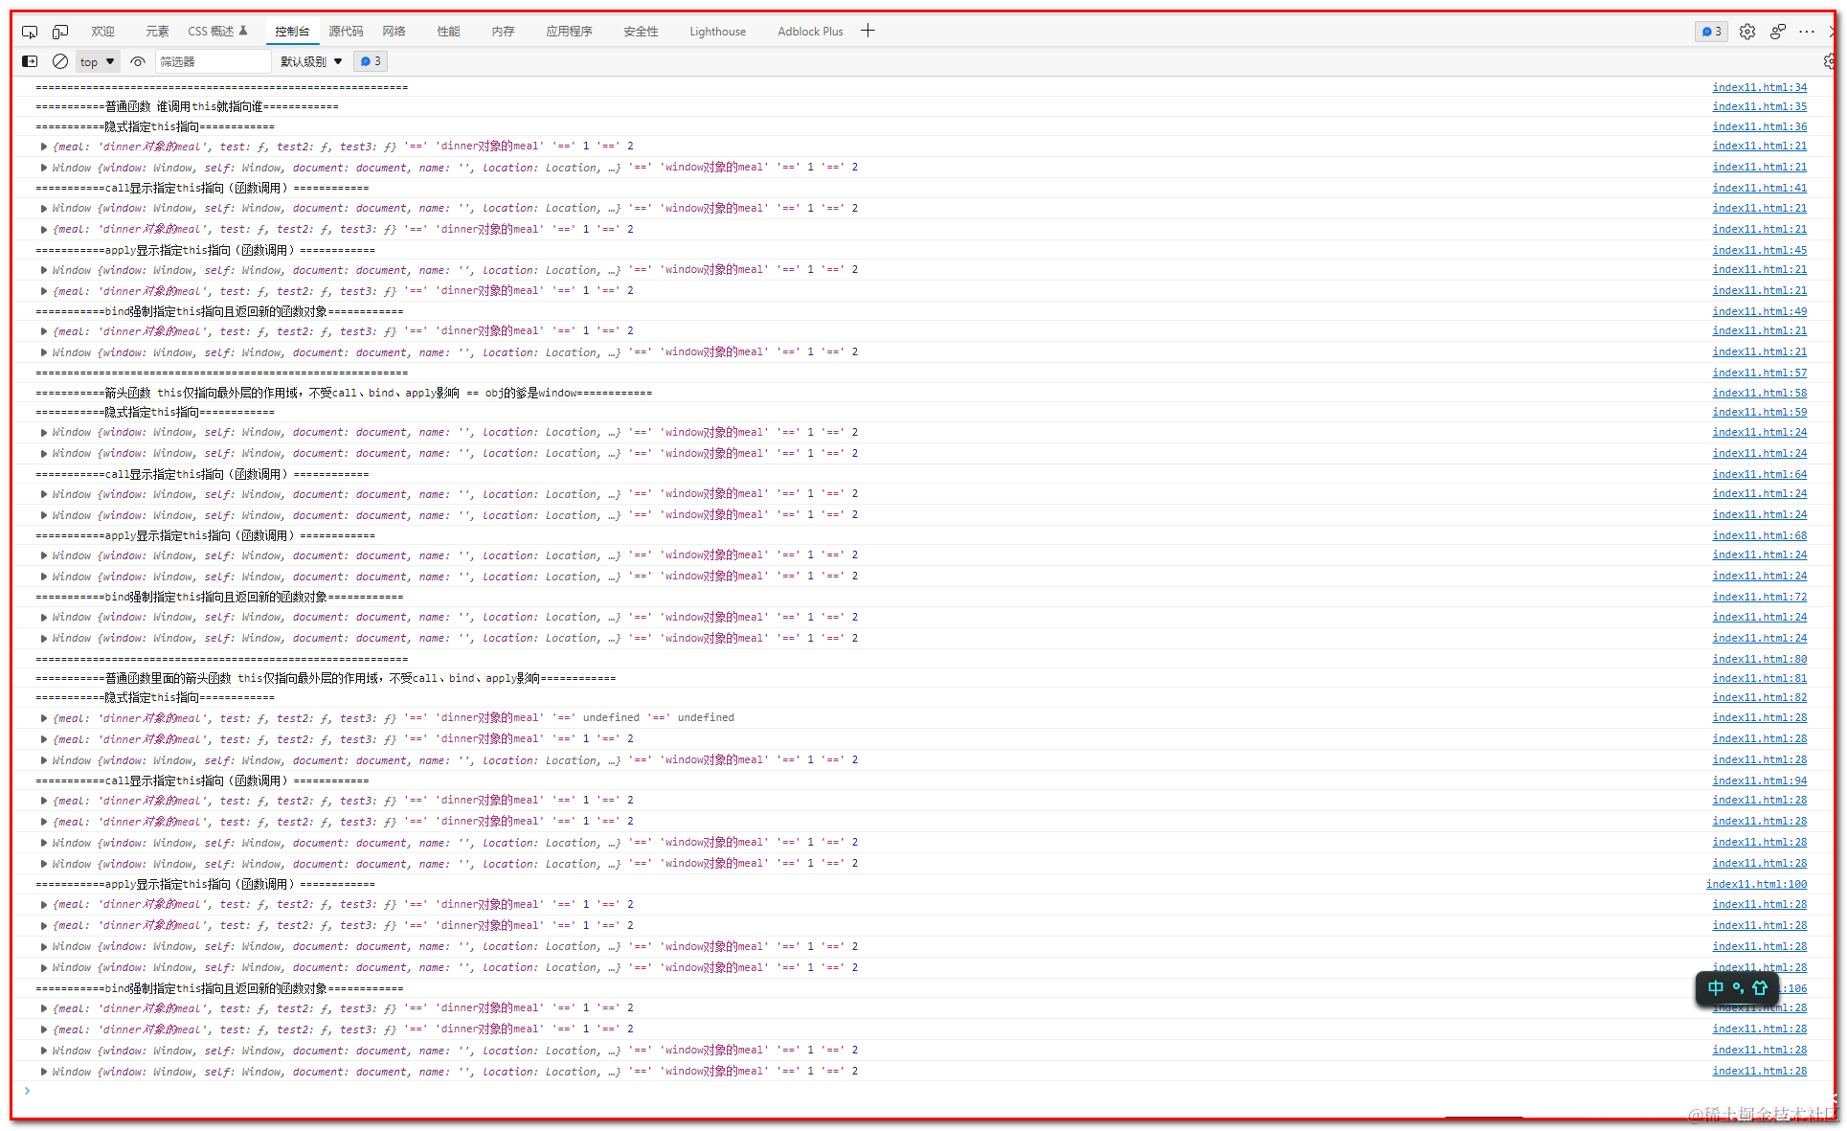Toggle the console sidebar icon
1847x1131 pixels.
tap(30, 61)
